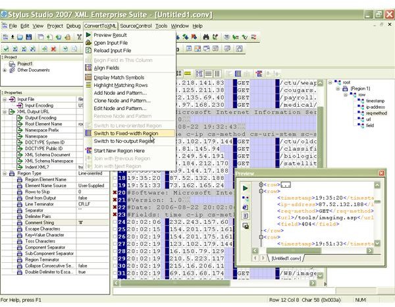Click the red X marker on row 23
This screenshot has height=307, width=395.
pyautogui.click(x=115, y=215)
